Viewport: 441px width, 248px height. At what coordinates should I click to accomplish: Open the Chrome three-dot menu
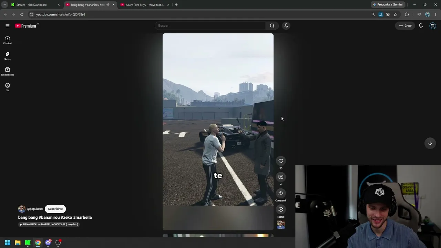pyautogui.click(x=436, y=14)
